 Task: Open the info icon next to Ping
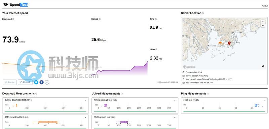tap(156, 19)
